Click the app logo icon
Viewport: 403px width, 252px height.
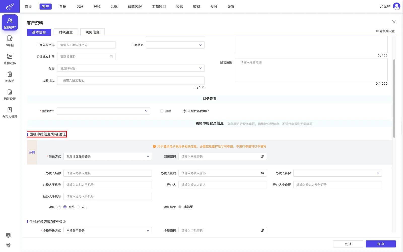[x=10, y=6]
